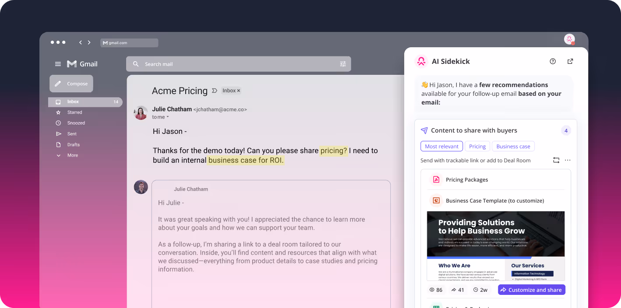This screenshot has width=621, height=308.
Task: Click the important marker next to Acme Pricing
Action: click(x=215, y=91)
